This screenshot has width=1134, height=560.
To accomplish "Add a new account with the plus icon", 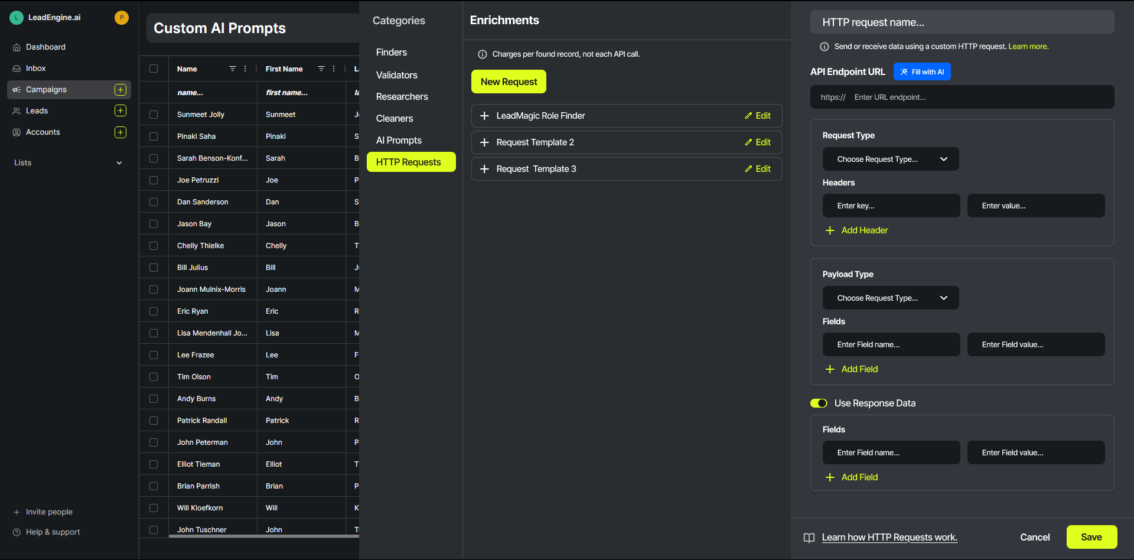I will (x=120, y=132).
